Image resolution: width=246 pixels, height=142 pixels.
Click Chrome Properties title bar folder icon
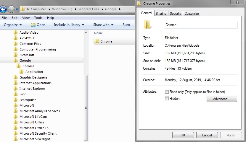tap(139, 4)
